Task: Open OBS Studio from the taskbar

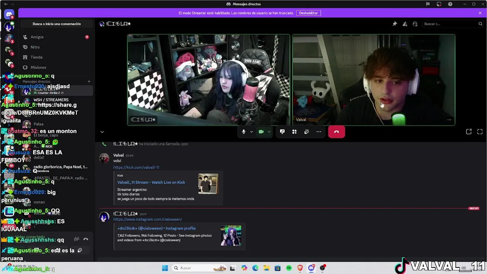Action: click(x=323, y=268)
